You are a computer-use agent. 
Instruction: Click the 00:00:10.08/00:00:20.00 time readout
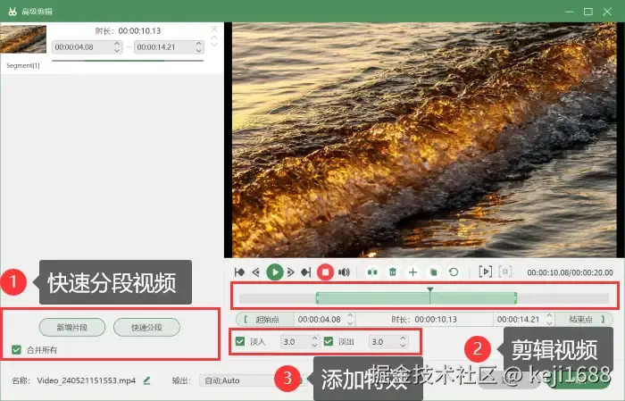[570, 272]
